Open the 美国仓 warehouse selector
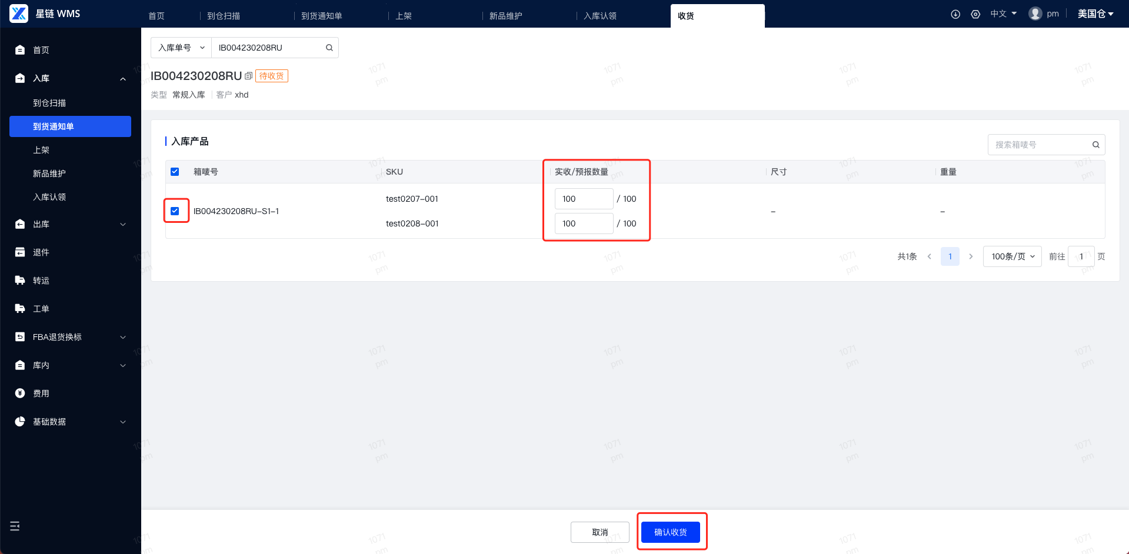Screen dimensions: 1129x554 point(1095,14)
